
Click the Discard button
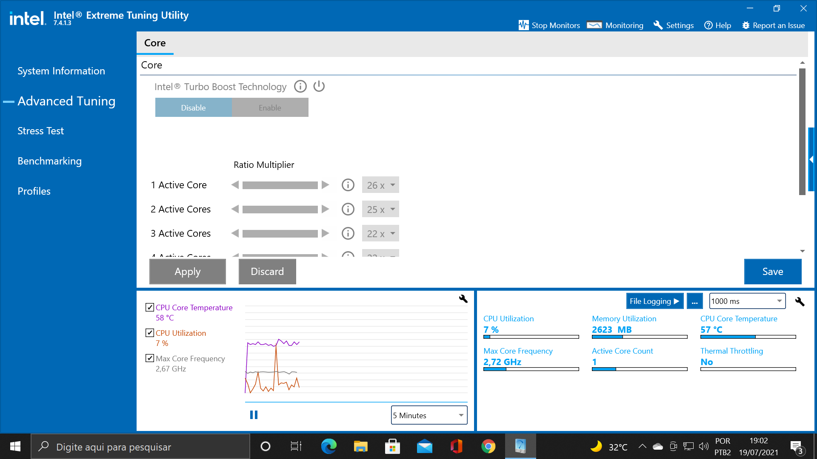(x=267, y=272)
